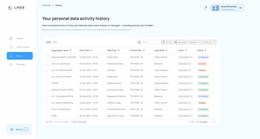Open Favorites in the sidebar
This screenshot has height=139, width=260.
tap(21, 64)
